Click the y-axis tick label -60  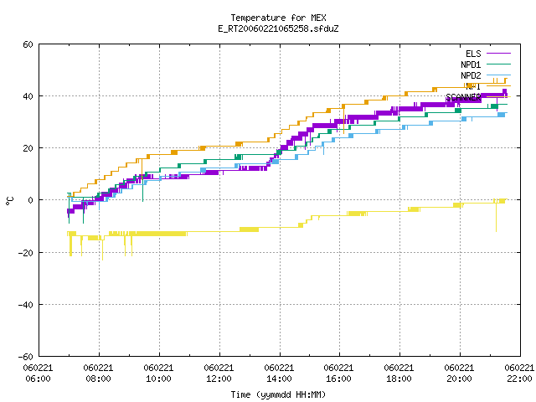[26, 357]
